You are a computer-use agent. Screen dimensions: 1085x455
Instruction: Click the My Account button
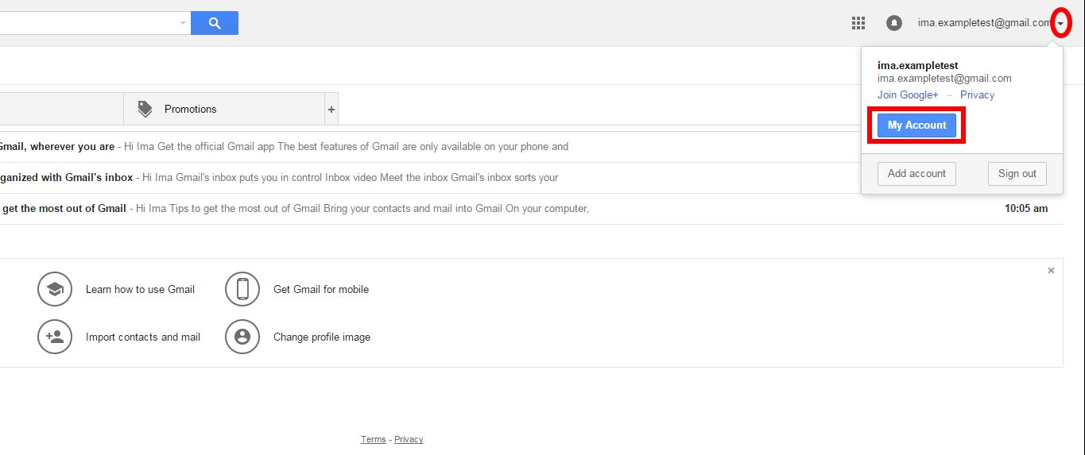point(916,125)
